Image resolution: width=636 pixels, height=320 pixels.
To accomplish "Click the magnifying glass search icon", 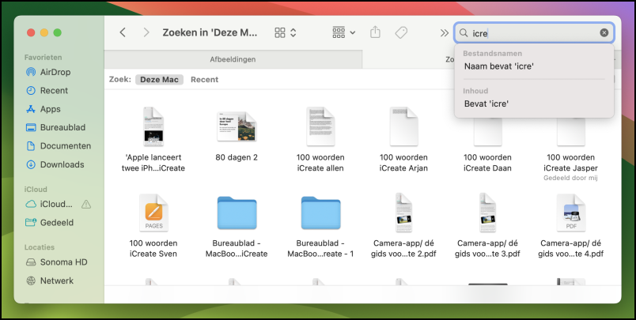I will click(464, 33).
